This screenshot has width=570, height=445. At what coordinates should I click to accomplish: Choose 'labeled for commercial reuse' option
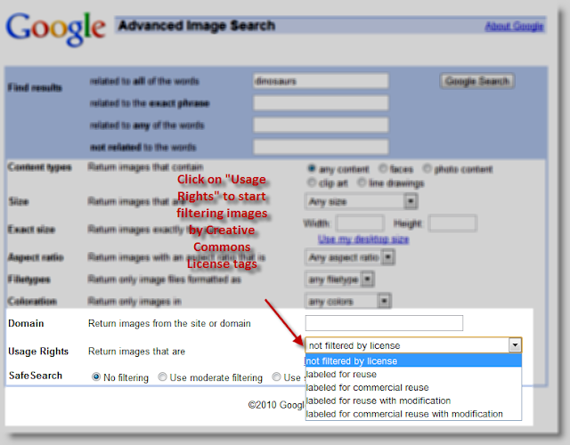click(x=413, y=387)
